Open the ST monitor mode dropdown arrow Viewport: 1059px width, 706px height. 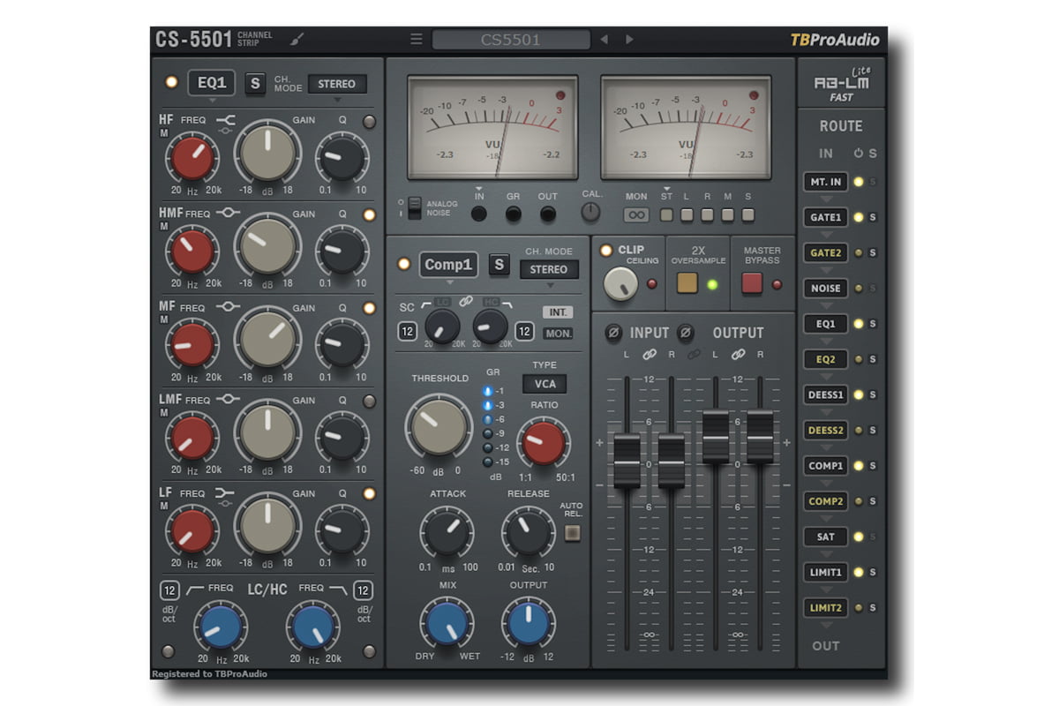667,188
